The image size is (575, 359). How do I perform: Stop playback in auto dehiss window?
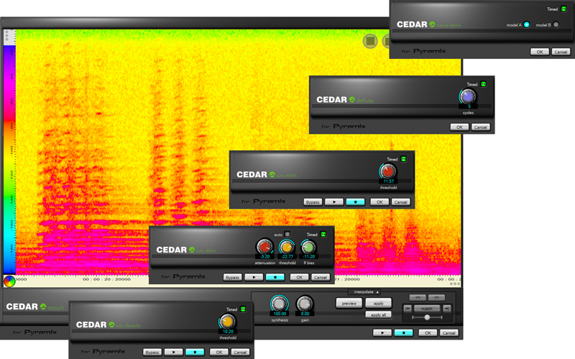click(x=275, y=277)
